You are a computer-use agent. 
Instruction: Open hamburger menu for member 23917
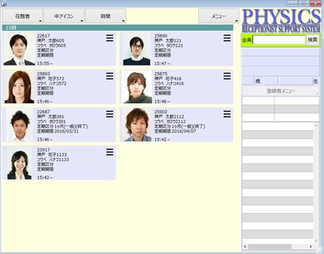[x=110, y=153]
